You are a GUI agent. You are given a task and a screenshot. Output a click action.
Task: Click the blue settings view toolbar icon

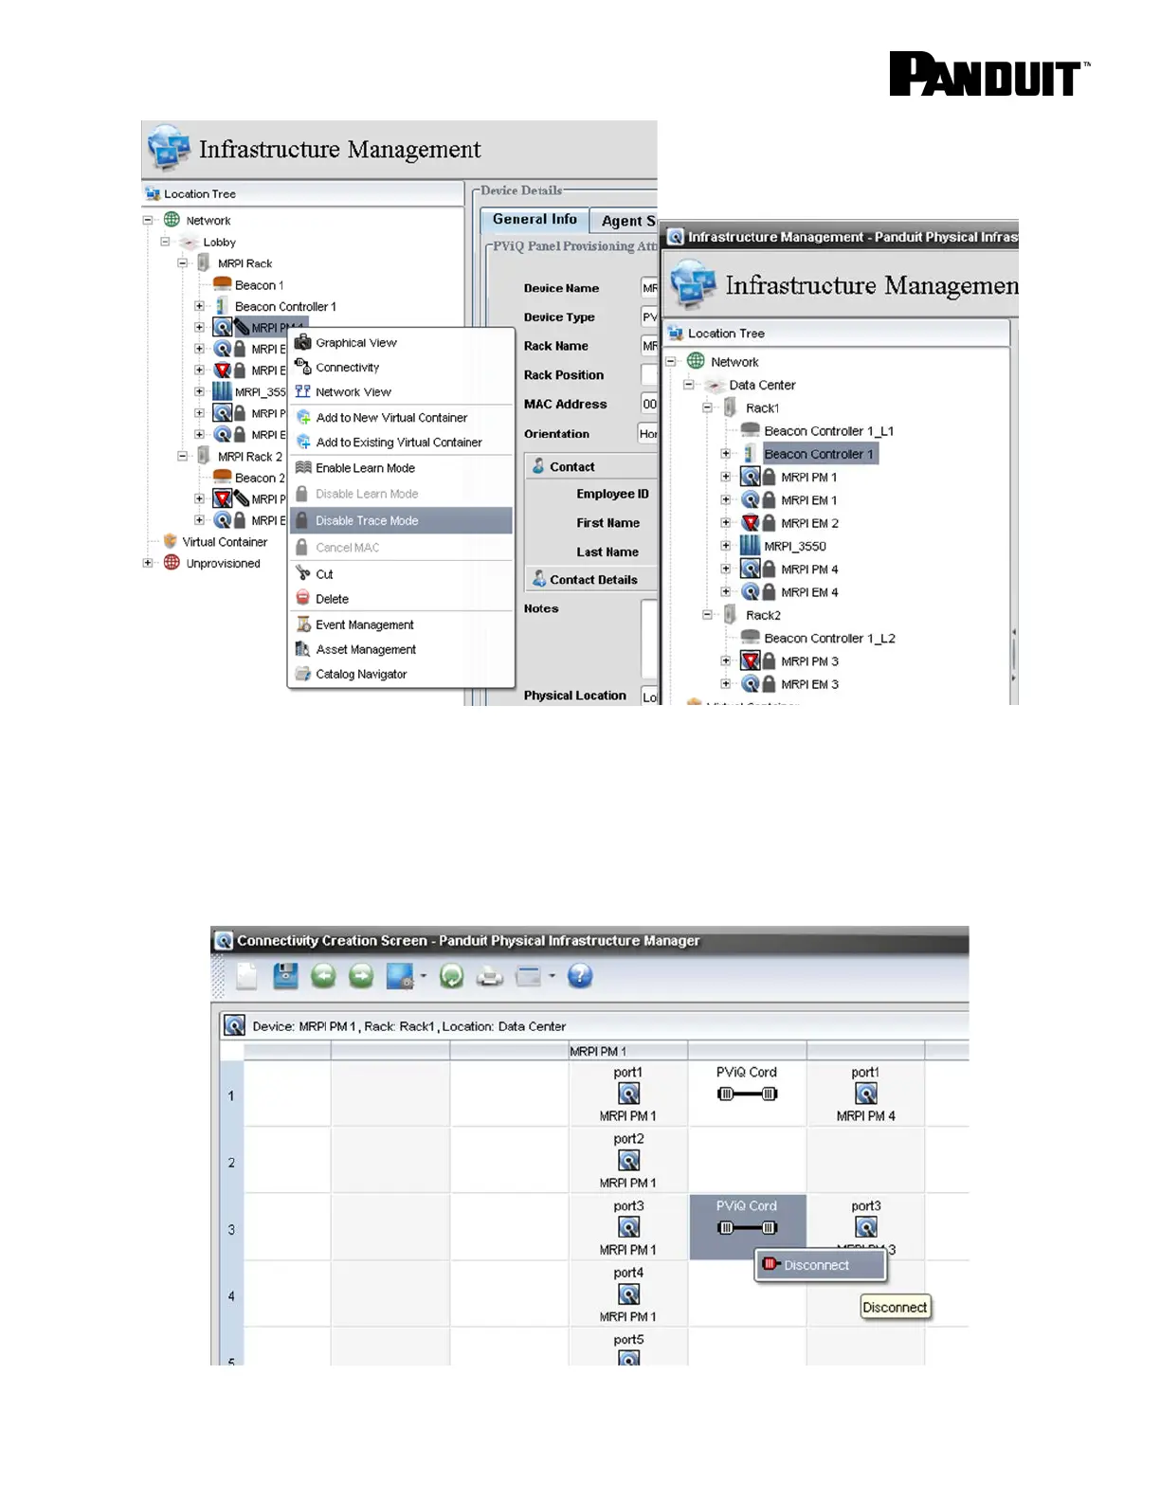click(400, 976)
